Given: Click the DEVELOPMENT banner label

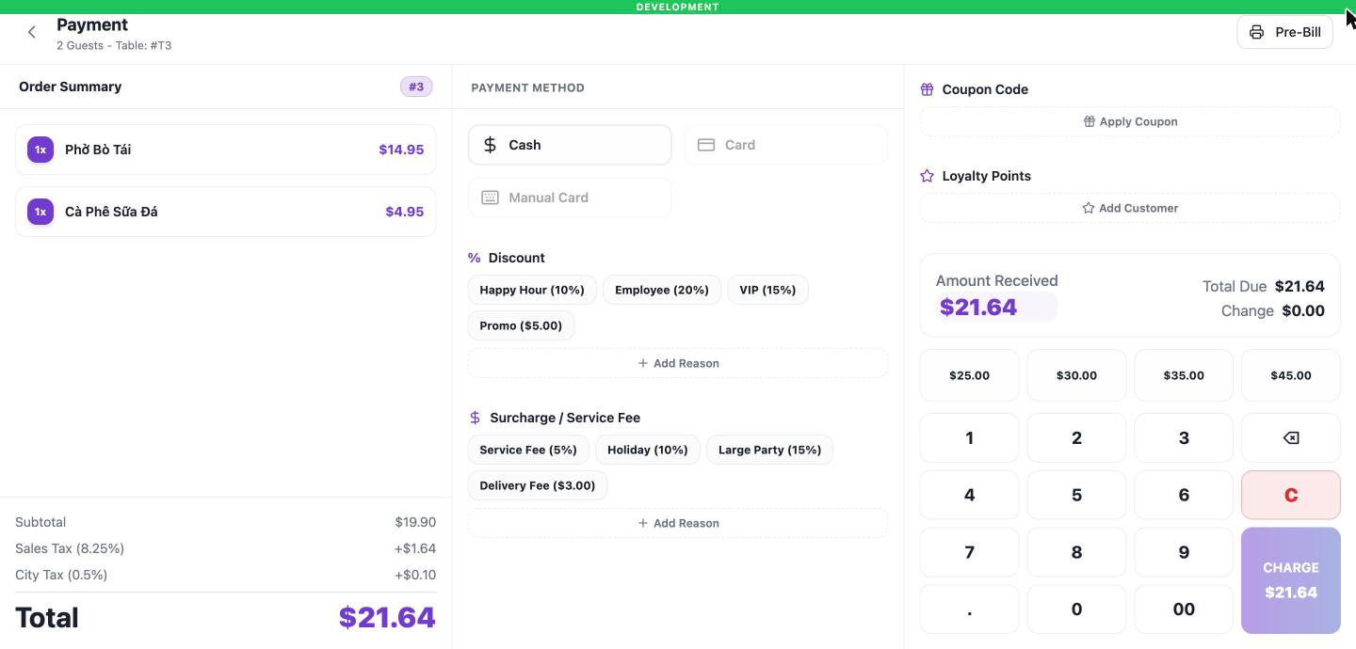Looking at the screenshot, I should coord(678,7).
